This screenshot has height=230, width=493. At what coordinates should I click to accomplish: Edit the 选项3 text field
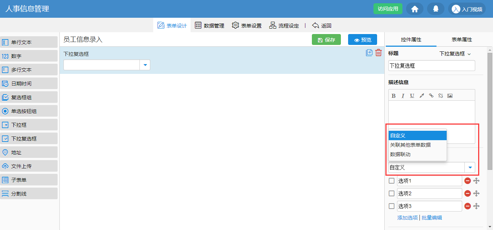coord(430,206)
